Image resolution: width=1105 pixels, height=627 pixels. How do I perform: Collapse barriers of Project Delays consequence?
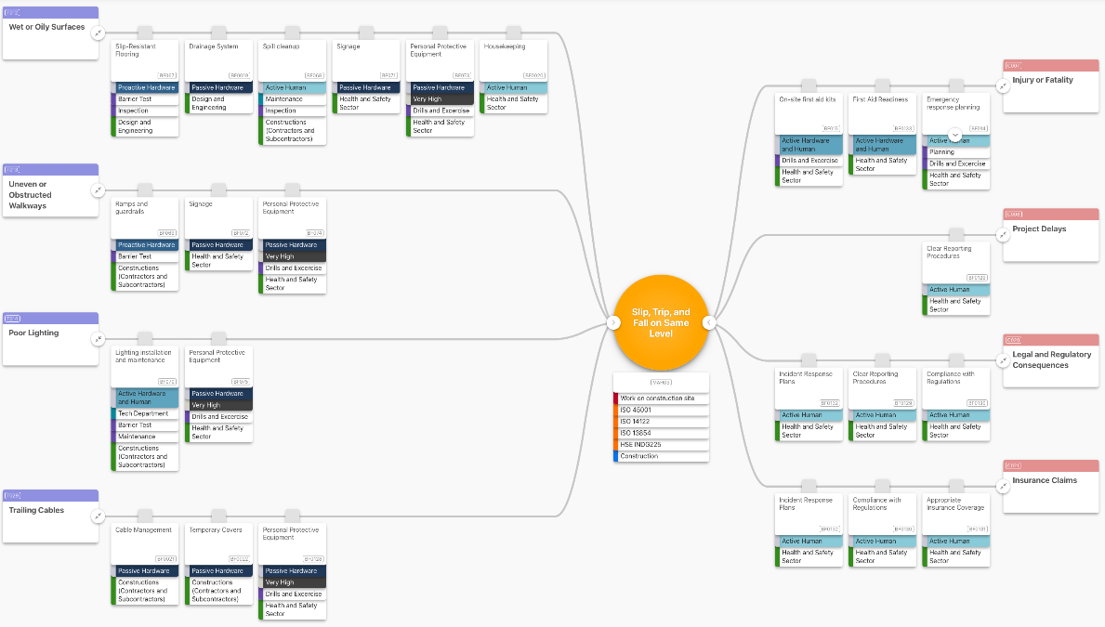click(x=1003, y=235)
